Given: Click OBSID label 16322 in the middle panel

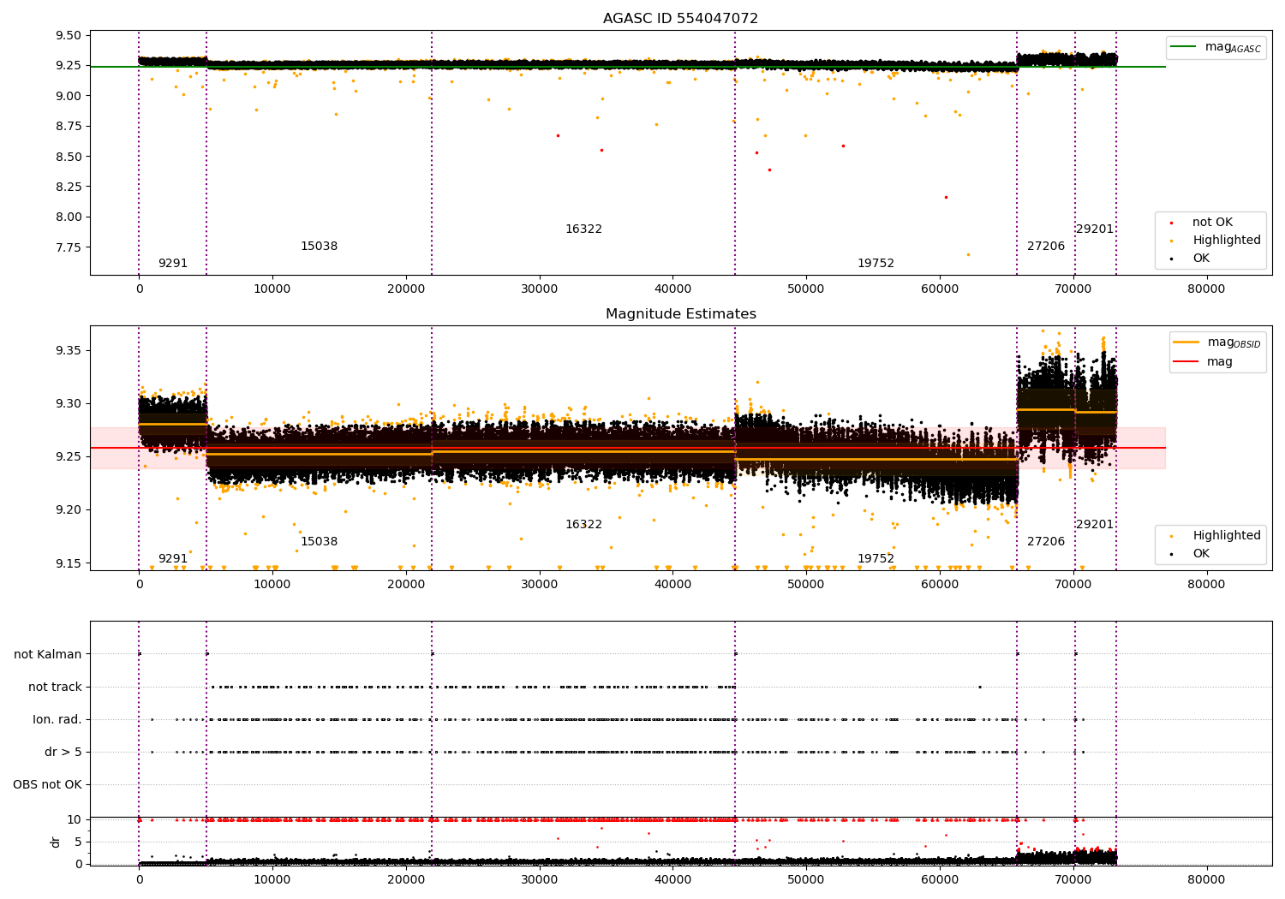Looking at the screenshot, I should pos(583,524).
